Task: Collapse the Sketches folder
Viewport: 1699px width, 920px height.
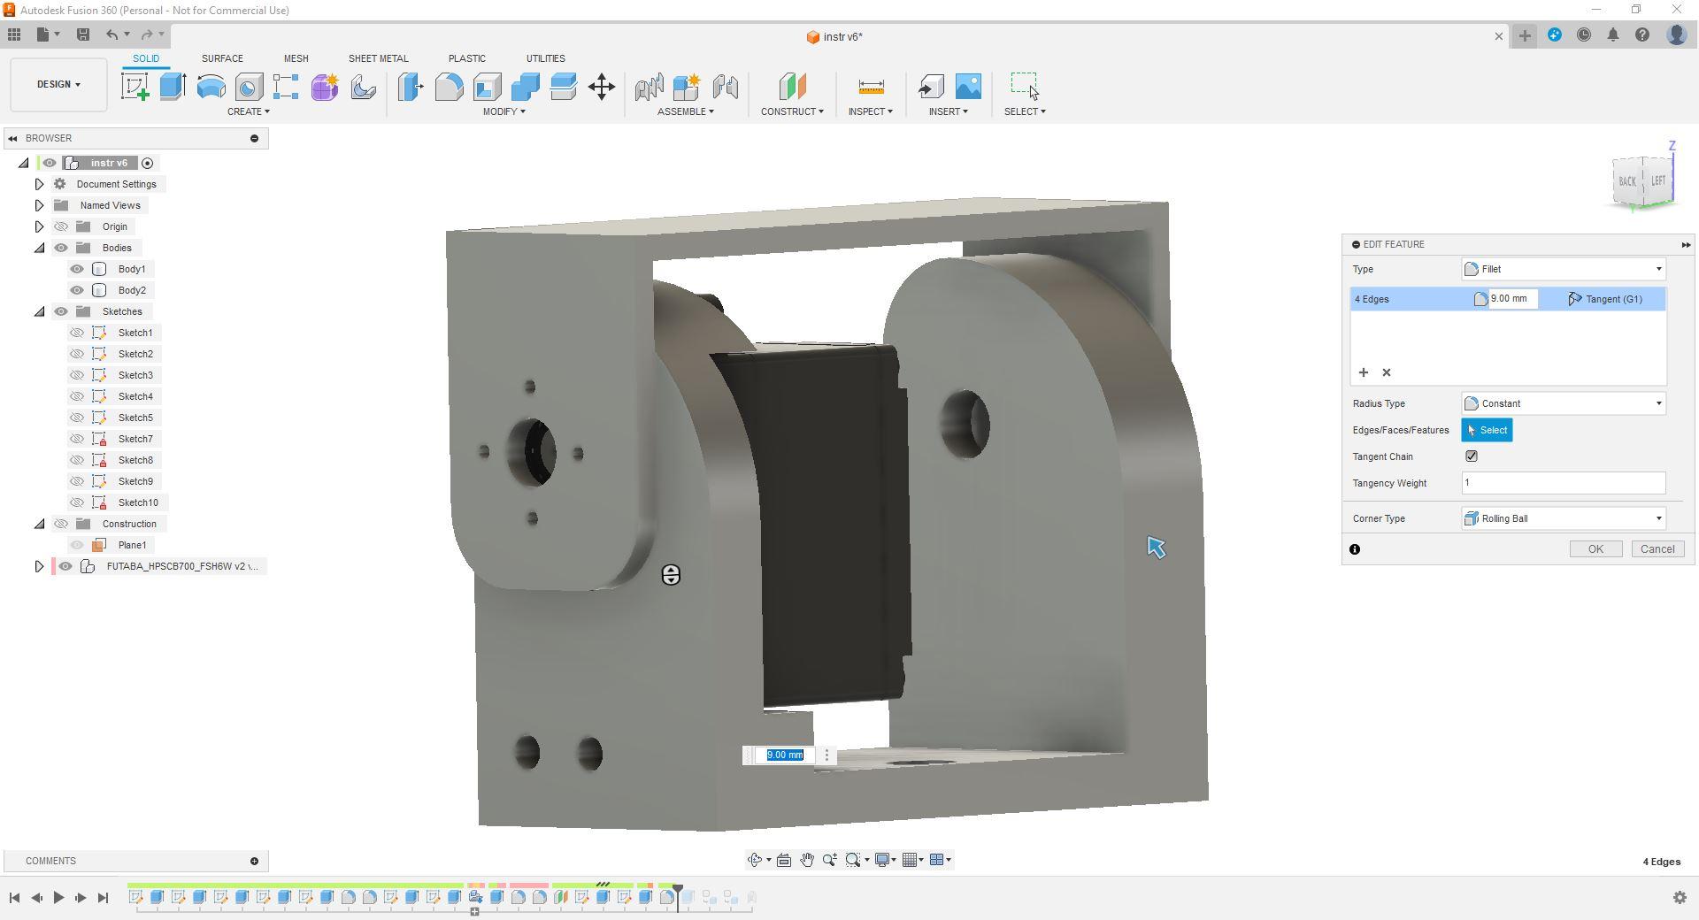Action: [39, 311]
